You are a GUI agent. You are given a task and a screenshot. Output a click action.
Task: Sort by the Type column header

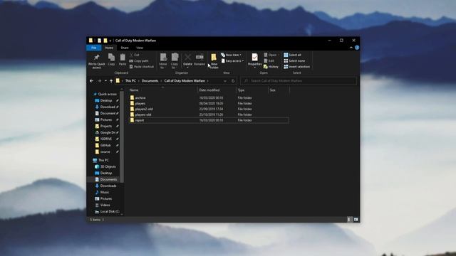coord(252,90)
